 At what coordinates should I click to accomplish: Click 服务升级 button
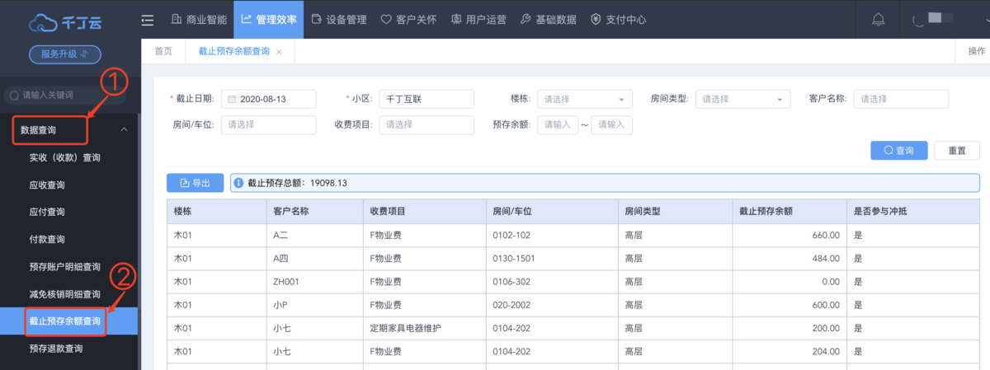(x=64, y=54)
